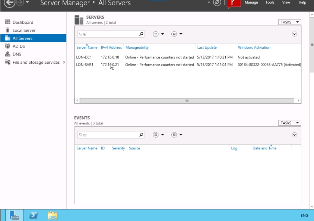The height and width of the screenshot is (221, 314).
Task: Select the LON-DC1 server row
Action: (x=188, y=57)
